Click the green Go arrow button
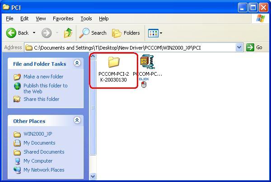The image size is (271, 182). (x=250, y=47)
